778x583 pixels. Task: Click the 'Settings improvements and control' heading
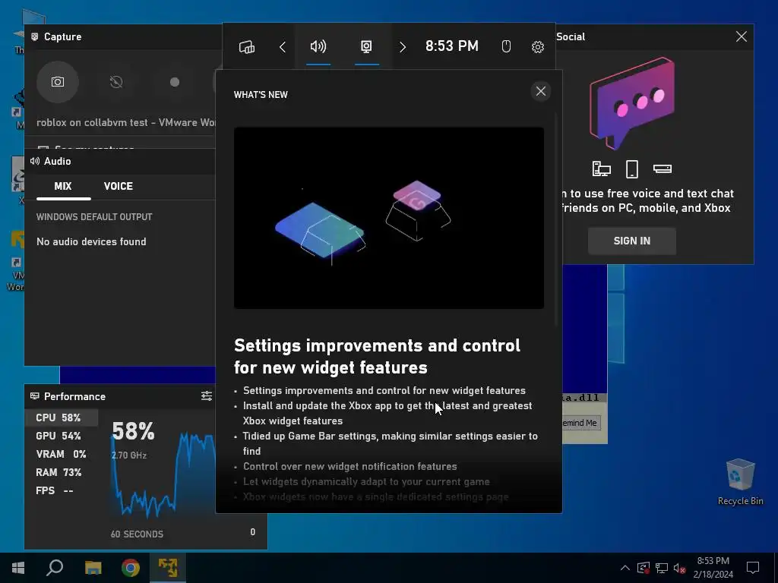coord(377,357)
